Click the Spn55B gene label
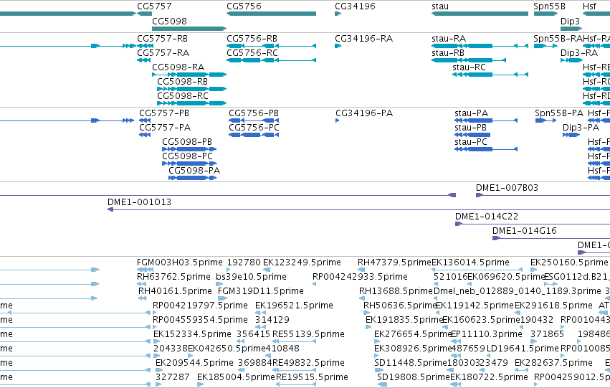 549,6
